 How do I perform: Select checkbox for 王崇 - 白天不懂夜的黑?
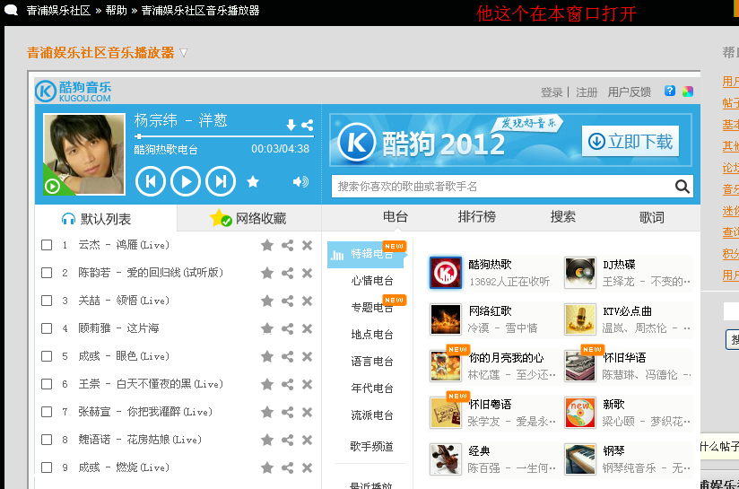point(47,384)
